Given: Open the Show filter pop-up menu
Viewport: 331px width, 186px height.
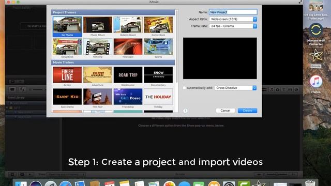Looking at the screenshot, I should pos(66,175).
